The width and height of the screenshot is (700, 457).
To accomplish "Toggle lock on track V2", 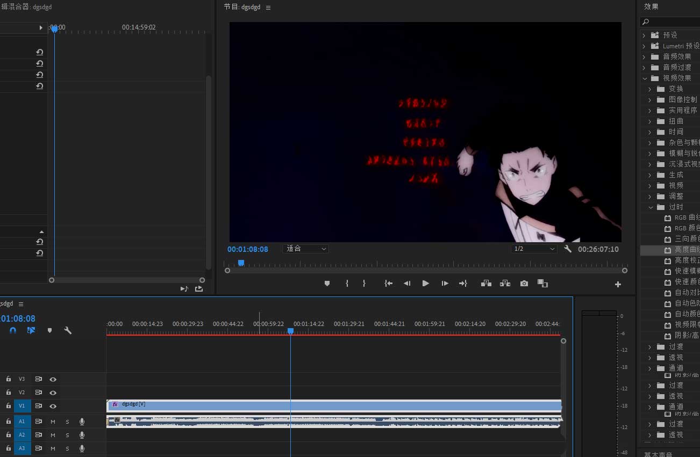I will [x=8, y=393].
